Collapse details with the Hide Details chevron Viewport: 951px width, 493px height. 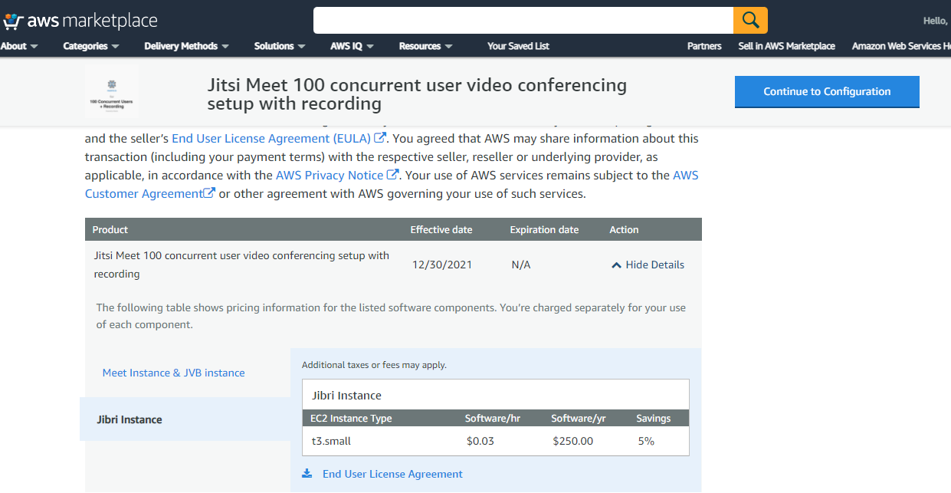[x=616, y=265]
